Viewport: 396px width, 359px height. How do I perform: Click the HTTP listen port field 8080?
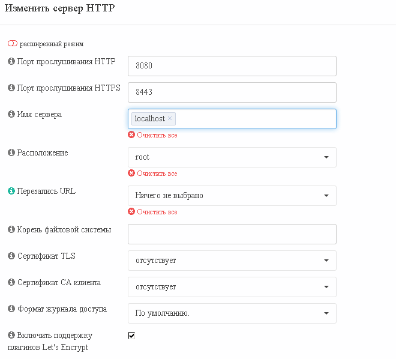coord(232,66)
